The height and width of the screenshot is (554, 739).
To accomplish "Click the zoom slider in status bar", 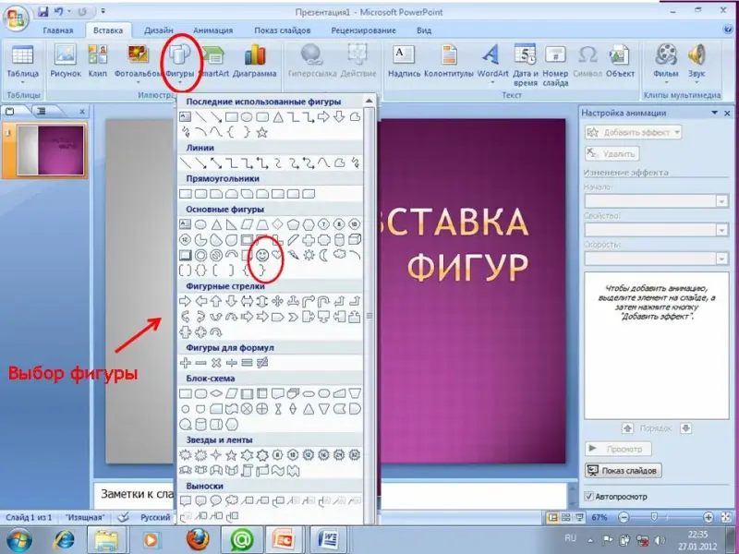I will 653,517.
